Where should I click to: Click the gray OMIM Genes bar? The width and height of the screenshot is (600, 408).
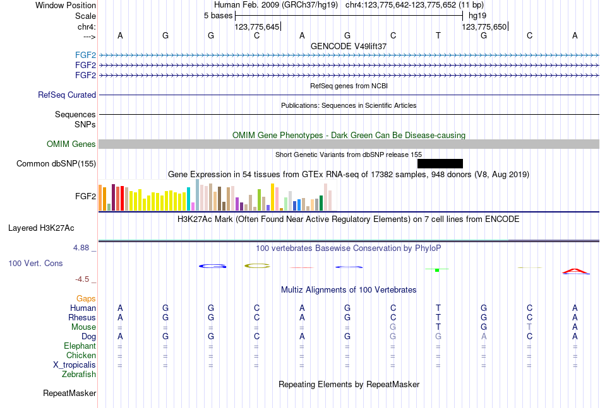[349, 144]
